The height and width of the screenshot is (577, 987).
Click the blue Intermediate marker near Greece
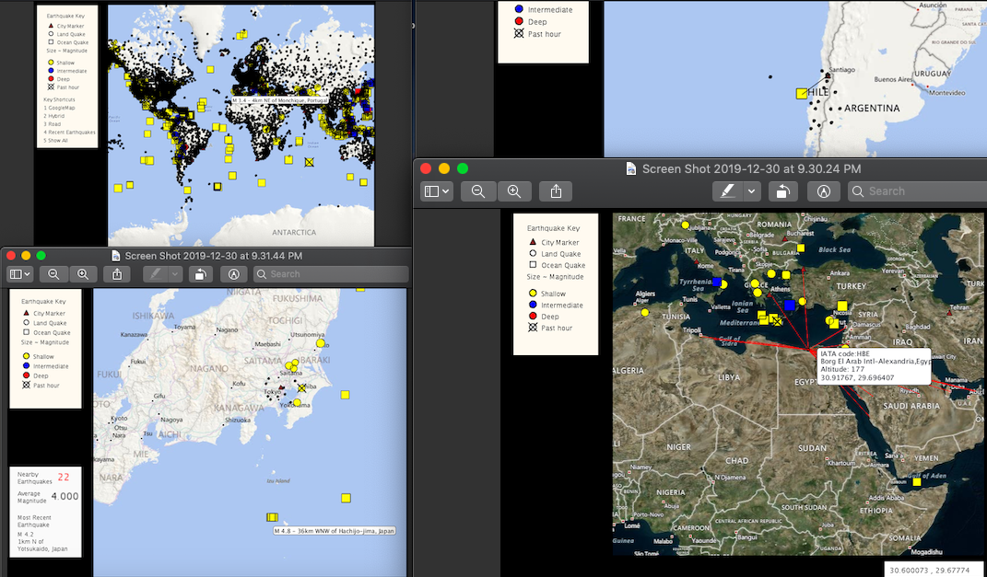click(x=789, y=305)
